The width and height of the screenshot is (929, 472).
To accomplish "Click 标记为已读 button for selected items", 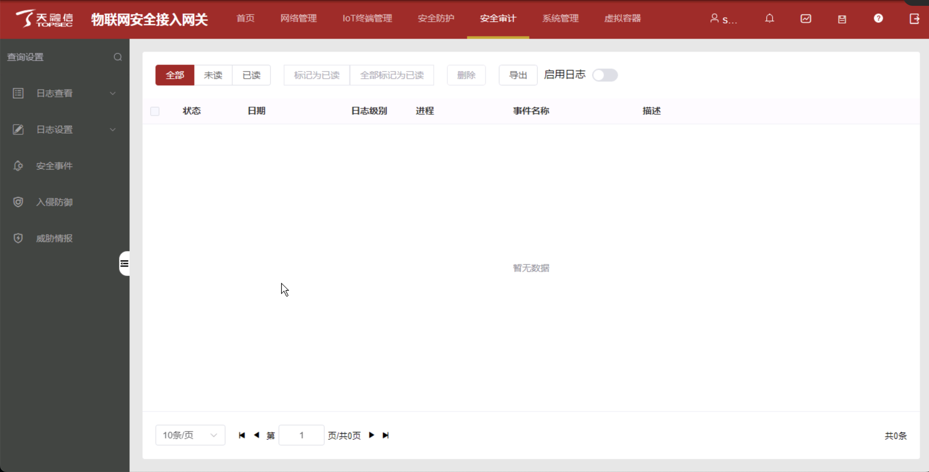I will pyautogui.click(x=316, y=75).
